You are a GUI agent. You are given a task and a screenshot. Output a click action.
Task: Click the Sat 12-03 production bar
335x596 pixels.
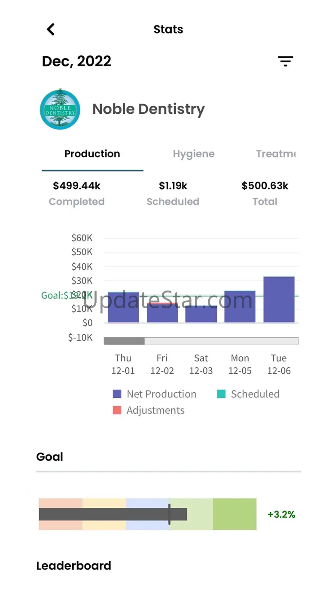click(201, 314)
